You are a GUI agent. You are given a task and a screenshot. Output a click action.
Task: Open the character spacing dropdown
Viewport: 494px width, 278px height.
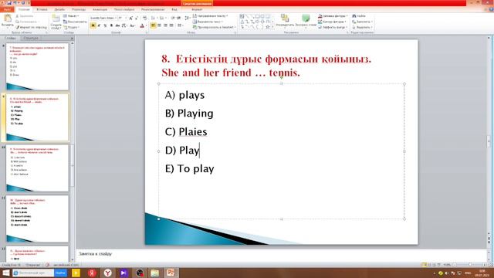click(x=124, y=25)
